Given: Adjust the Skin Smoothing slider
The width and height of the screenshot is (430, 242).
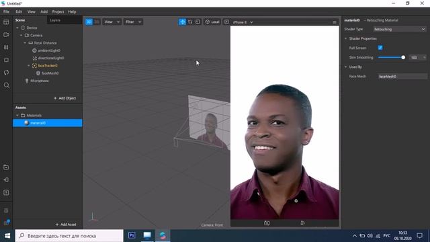Looking at the screenshot, I should pyautogui.click(x=391, y=58).
